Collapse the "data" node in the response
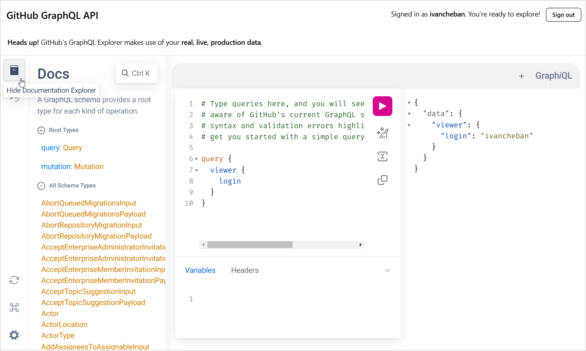 (x=409, y=113)
